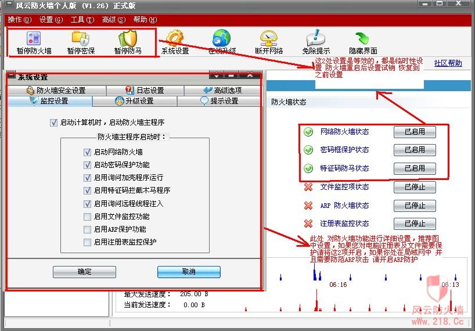Uncheck 启动网络防火墙 option

(x=87, y=152)
